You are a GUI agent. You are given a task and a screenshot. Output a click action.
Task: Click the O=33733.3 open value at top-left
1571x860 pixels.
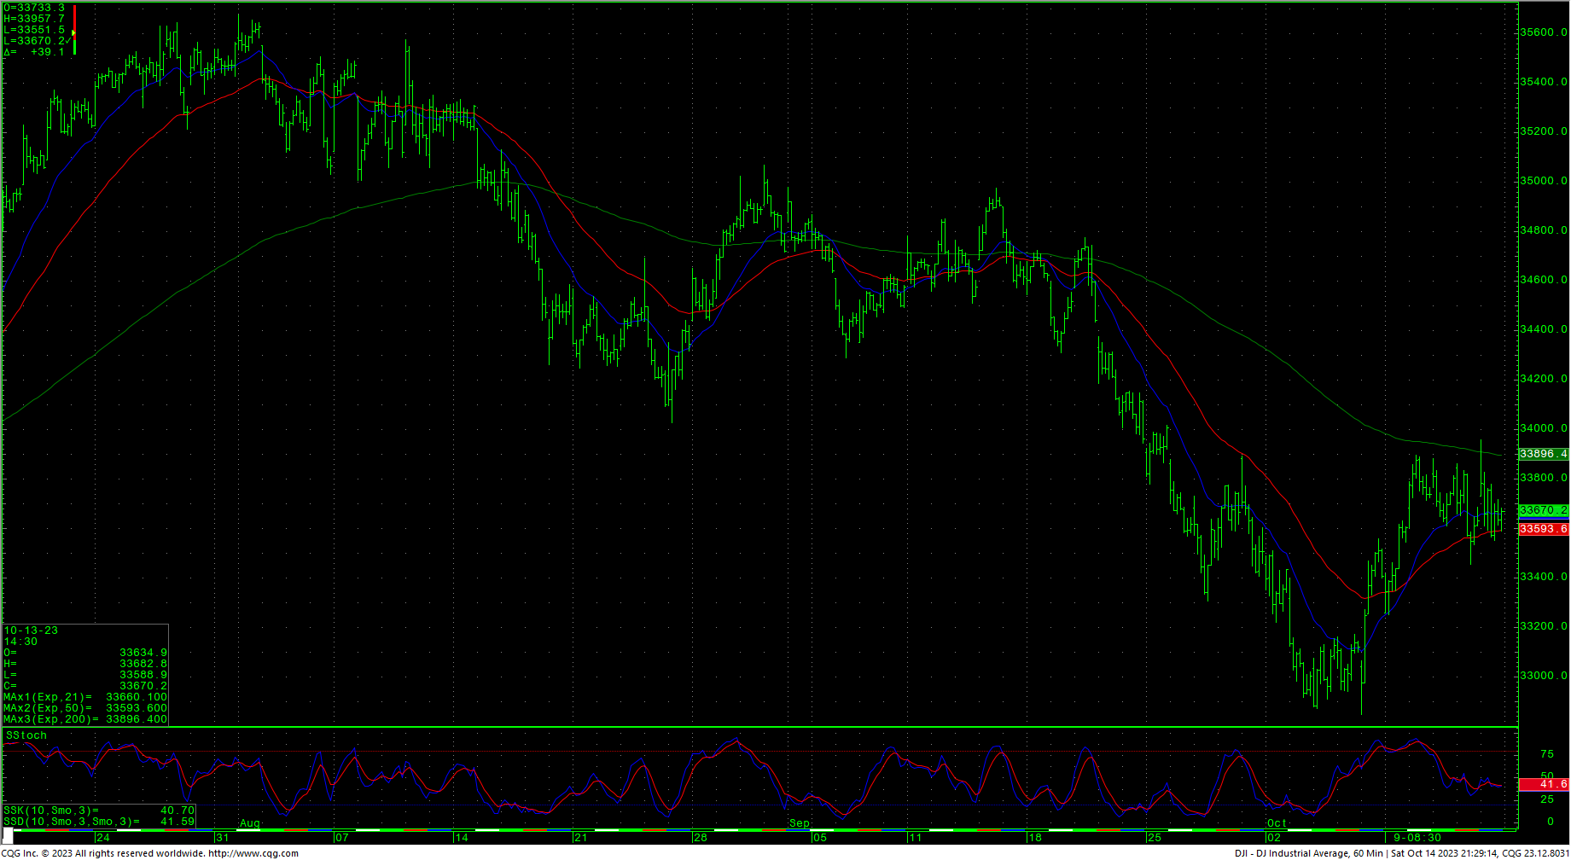[34, 8]
